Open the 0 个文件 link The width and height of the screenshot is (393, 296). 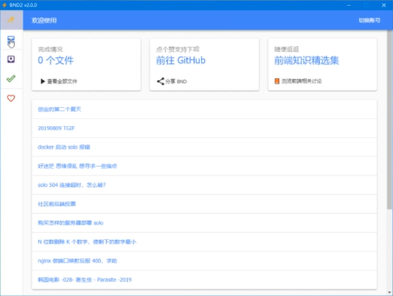point(56,60)
